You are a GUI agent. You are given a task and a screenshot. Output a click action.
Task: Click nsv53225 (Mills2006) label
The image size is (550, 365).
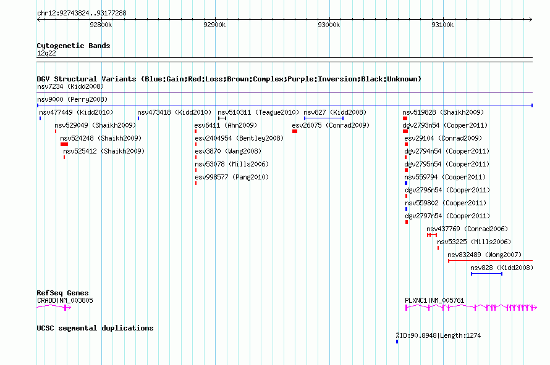click(474, 242)
